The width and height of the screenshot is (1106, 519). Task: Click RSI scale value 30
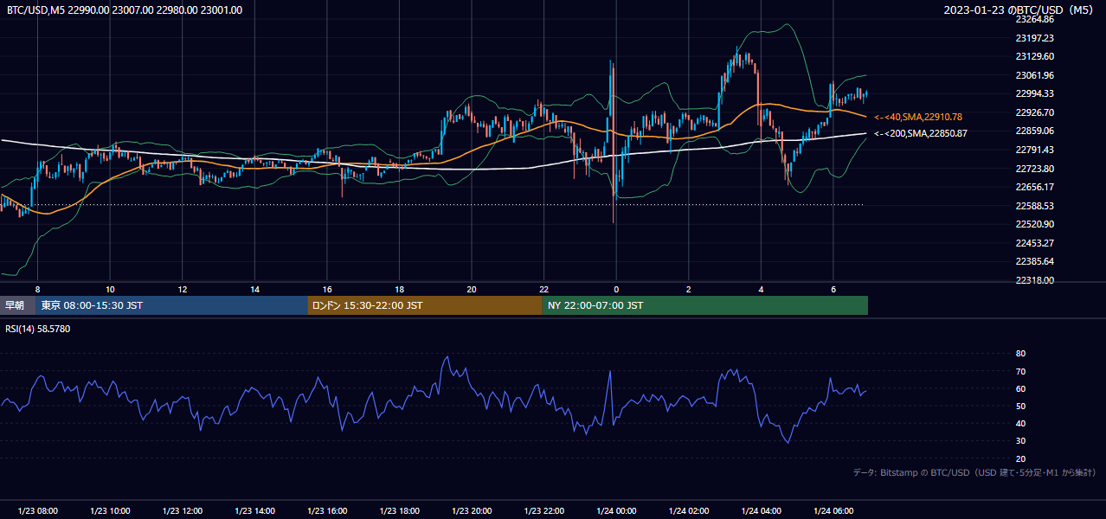pos(1020,441)
